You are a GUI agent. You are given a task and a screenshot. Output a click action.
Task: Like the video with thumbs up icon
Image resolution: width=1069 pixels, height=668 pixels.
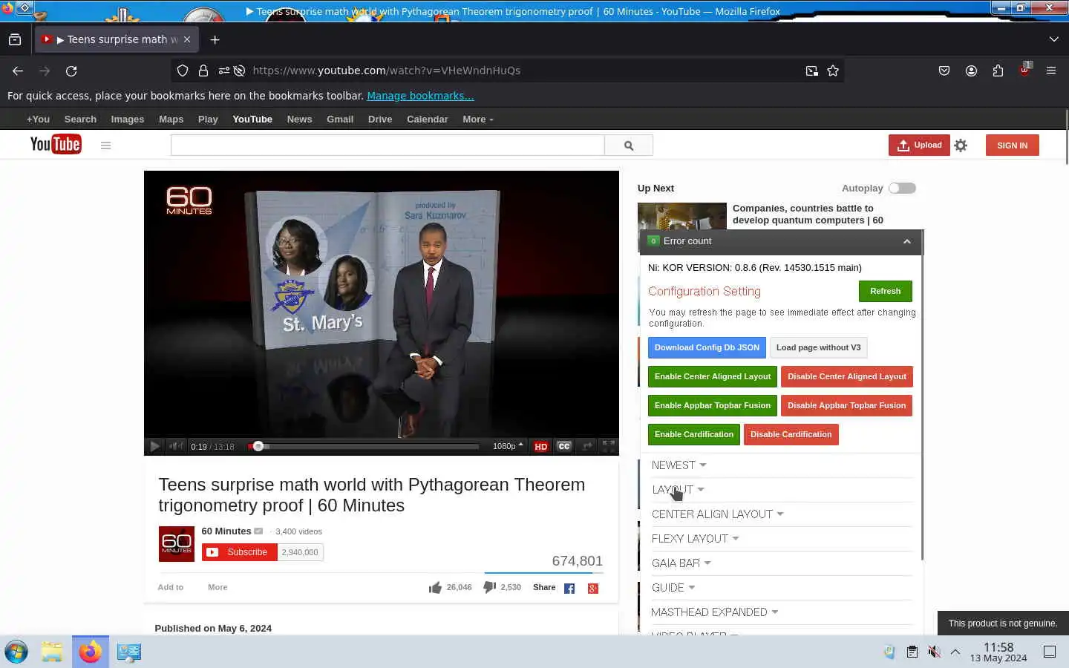point(435,587)
